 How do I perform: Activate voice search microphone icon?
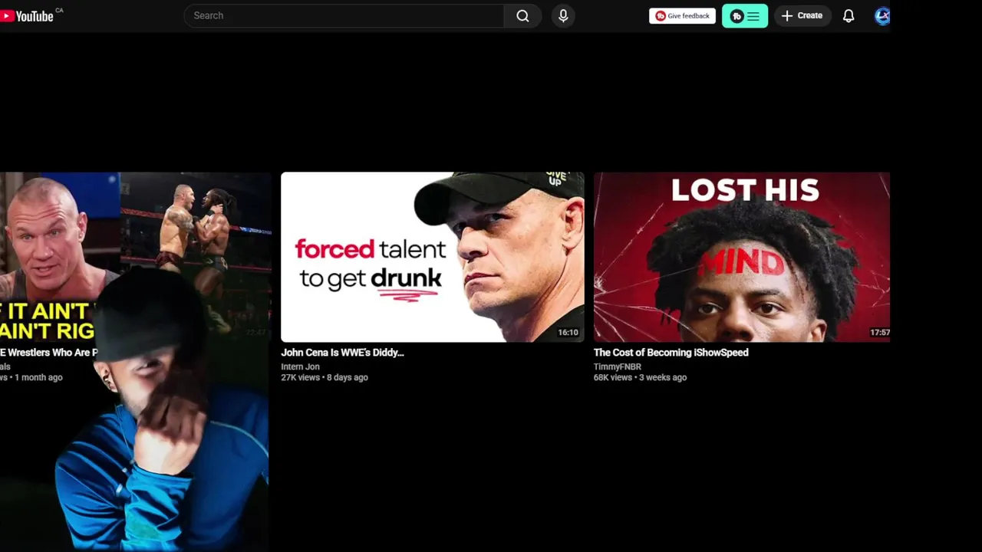click(x=563, y=15)
